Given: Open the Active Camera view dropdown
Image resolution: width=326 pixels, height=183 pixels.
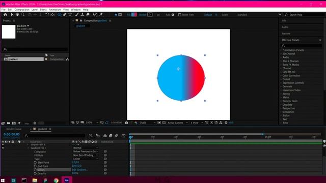Looking at the screenshot, I should coord(177,123).
